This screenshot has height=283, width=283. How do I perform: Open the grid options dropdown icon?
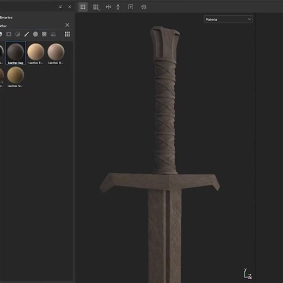pos(96,7)
